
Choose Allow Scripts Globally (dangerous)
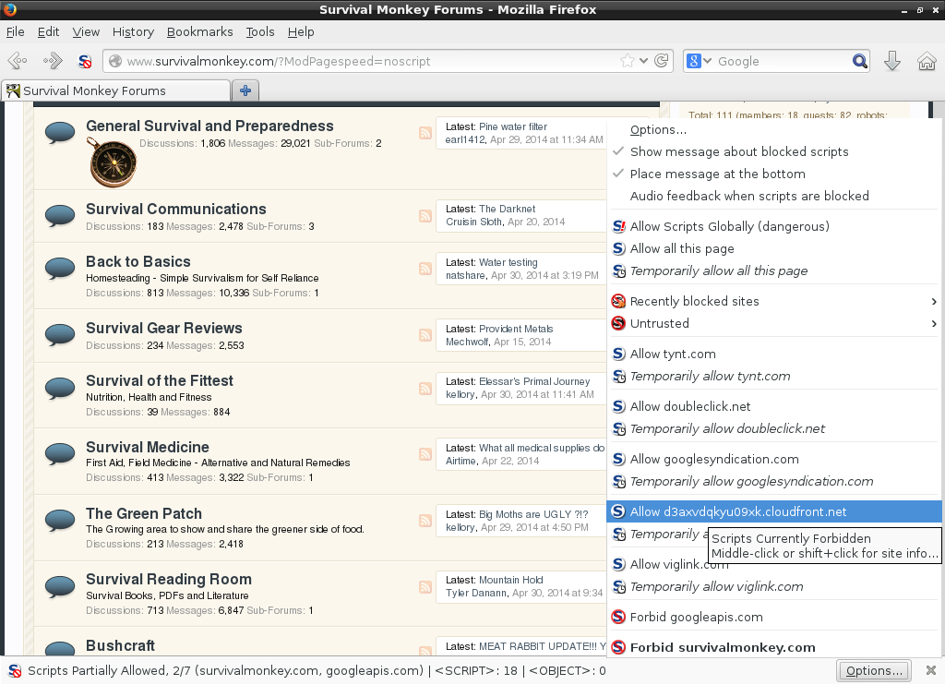[774, 226]
